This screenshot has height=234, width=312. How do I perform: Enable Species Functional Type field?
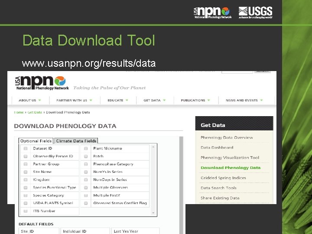coord(26,188)
